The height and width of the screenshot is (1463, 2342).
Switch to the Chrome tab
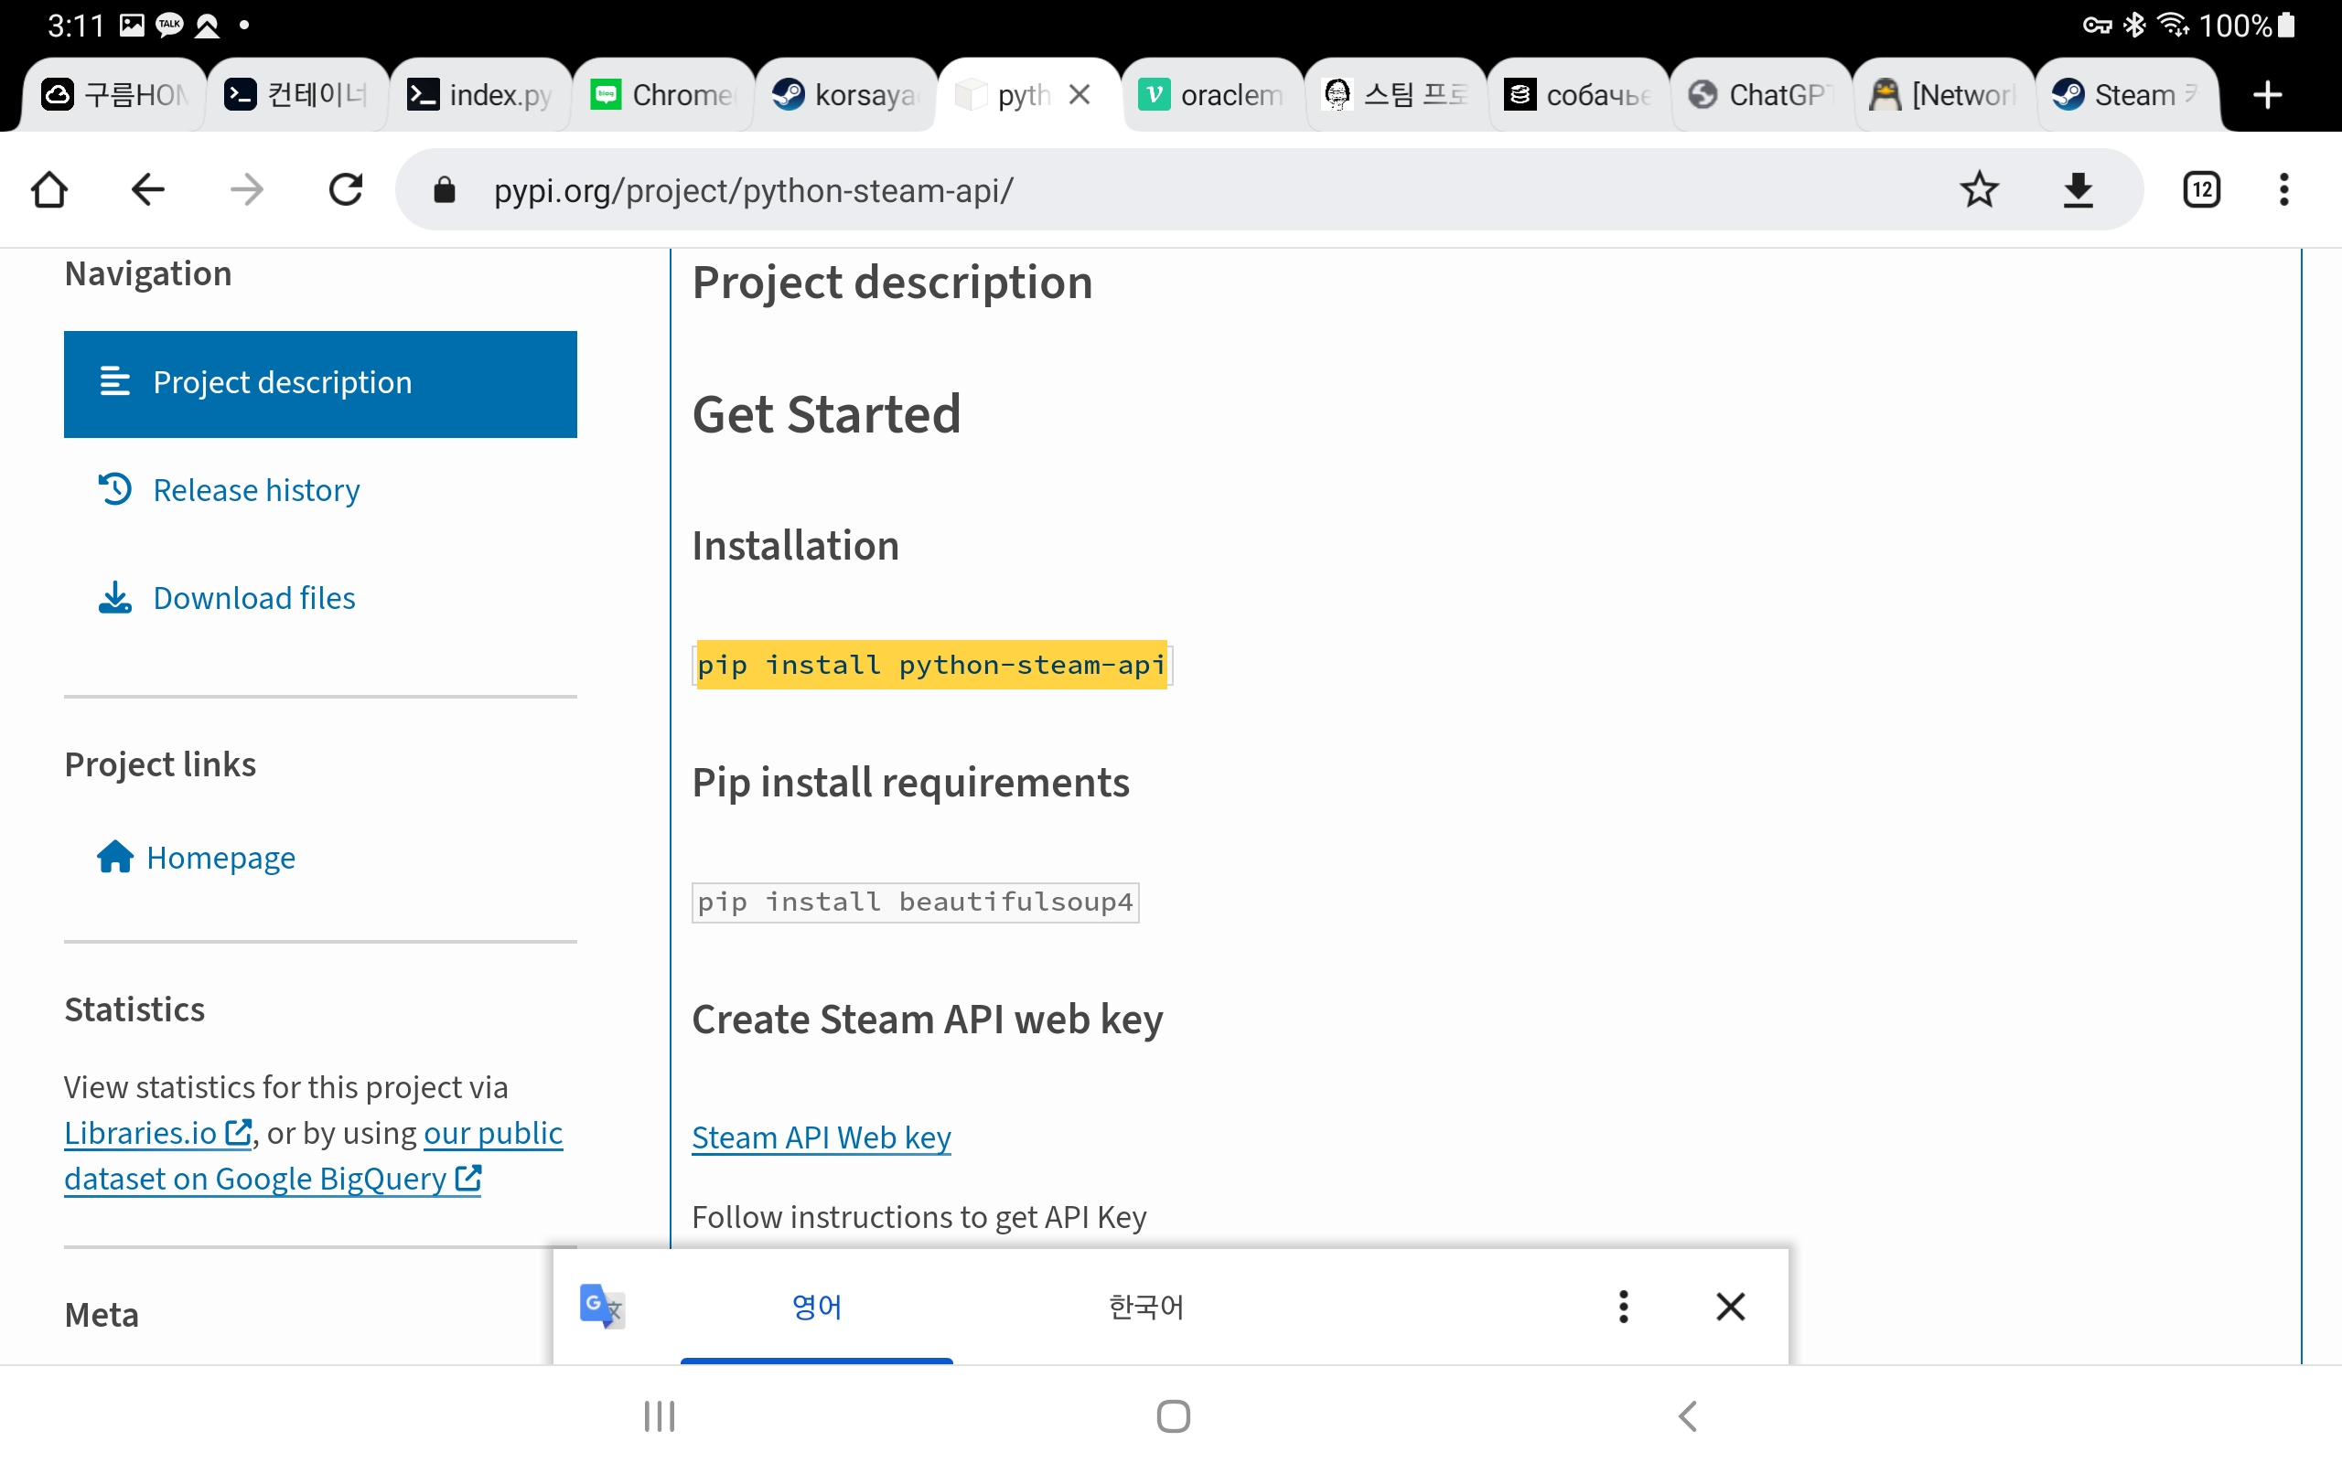click(663, 95)
